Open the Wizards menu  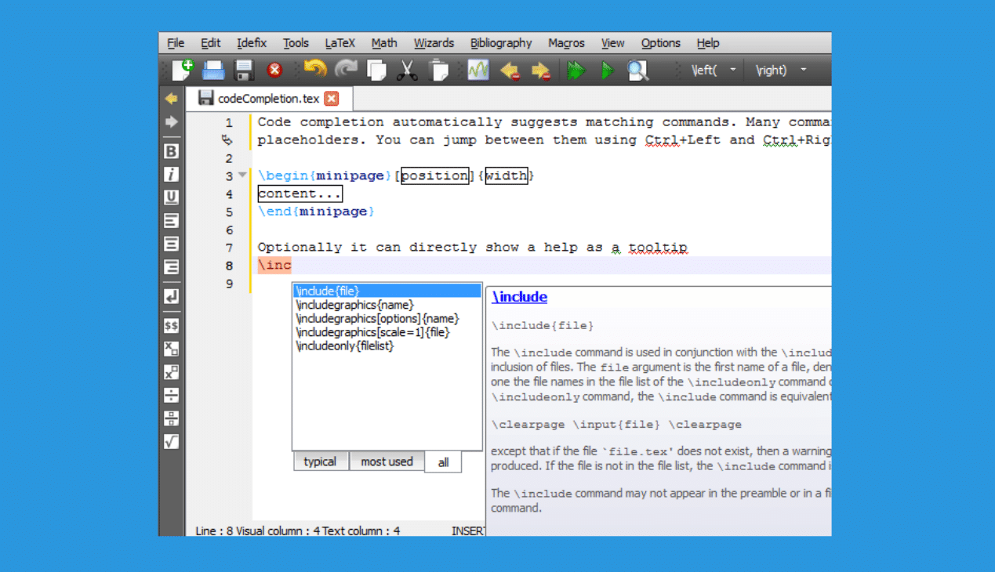pyautogui.click(x=434, y=43)
